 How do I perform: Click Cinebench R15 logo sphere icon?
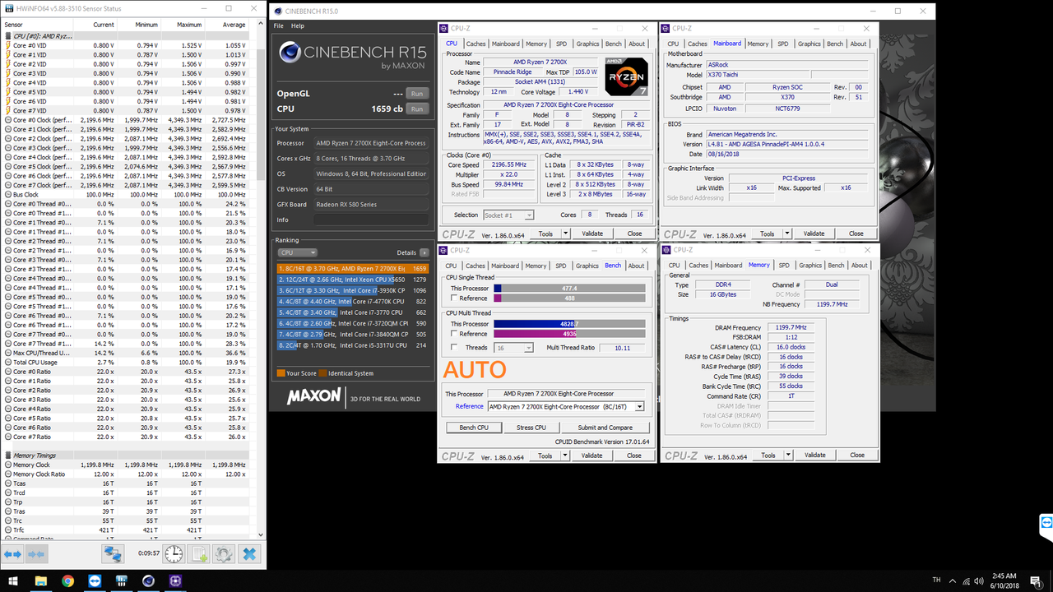pos(290,53)
